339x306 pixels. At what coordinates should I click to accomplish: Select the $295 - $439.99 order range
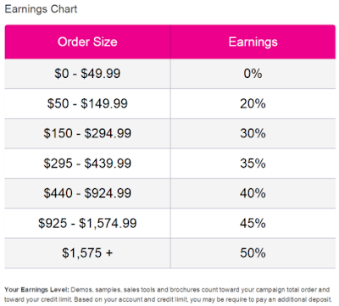(x=87, y=164)
